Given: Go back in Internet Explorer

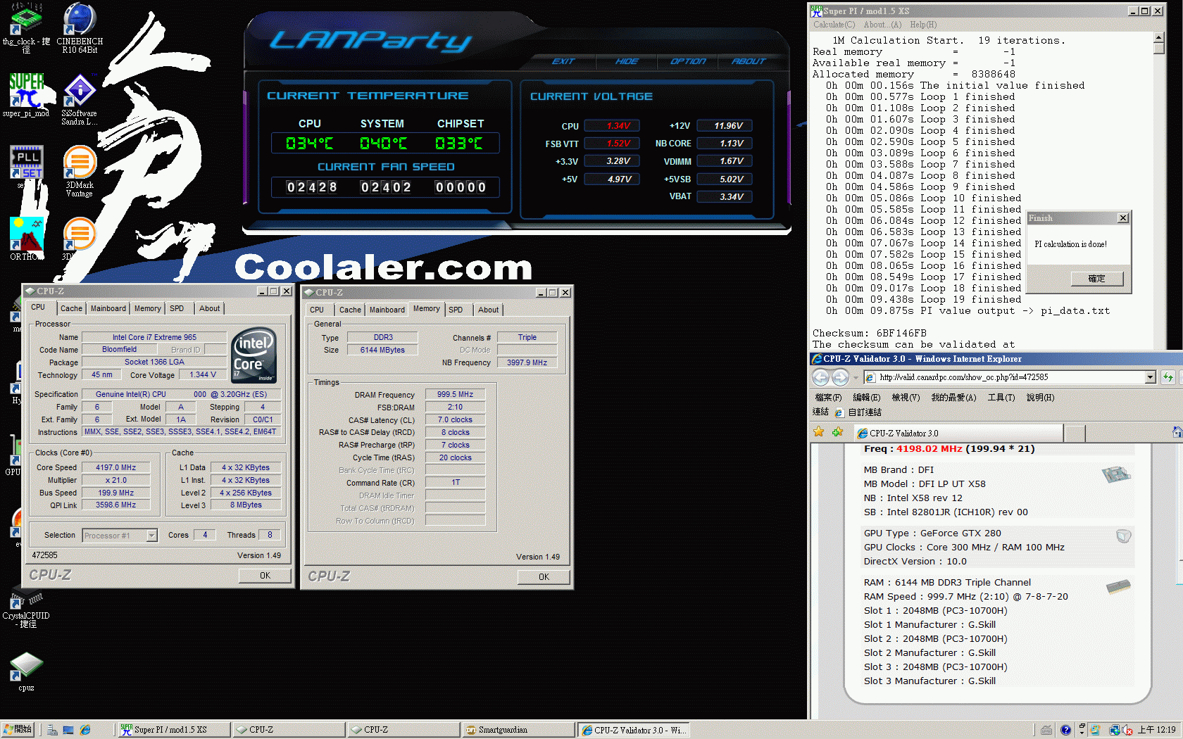Looking at the screenshot, I should (x=820, y=377).
